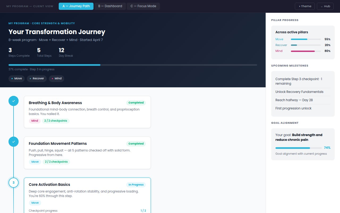Click the checkmark circle for Foundation Movement Patterns
The image size is (340, 213).
14,142
